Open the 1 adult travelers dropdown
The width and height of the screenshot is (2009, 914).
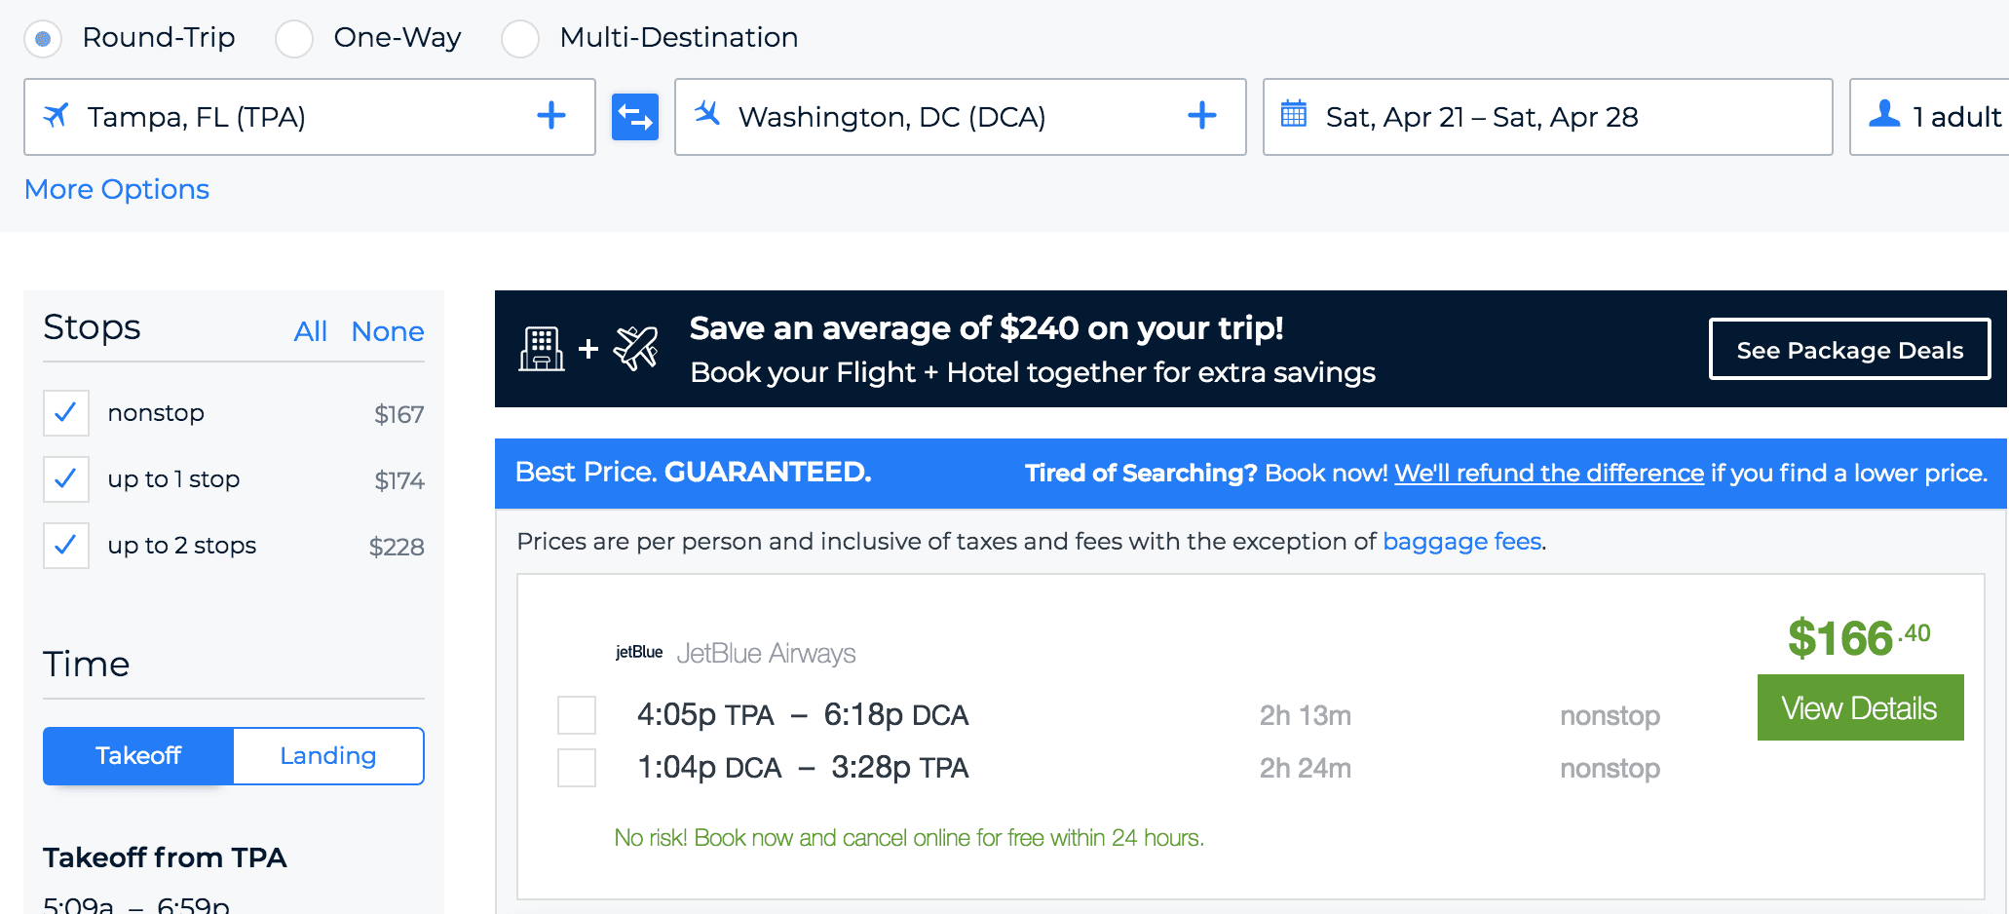[x=1929, y=117]
